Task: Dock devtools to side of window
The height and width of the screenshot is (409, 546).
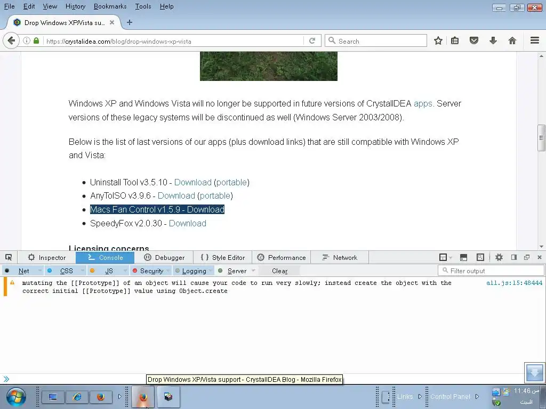Action: tap(514, 257)
